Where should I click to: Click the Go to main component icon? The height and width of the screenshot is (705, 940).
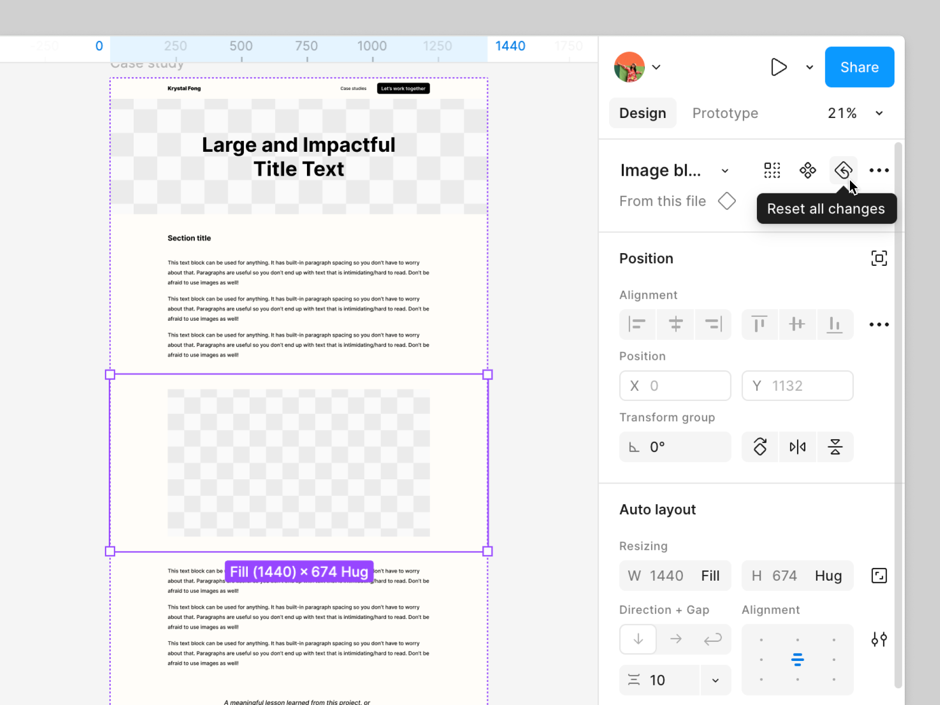click(807, 170)
